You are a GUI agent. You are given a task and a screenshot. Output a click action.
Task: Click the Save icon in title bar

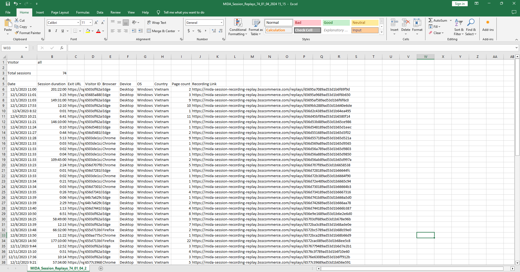pyautogui.click(x=8, y=4)
